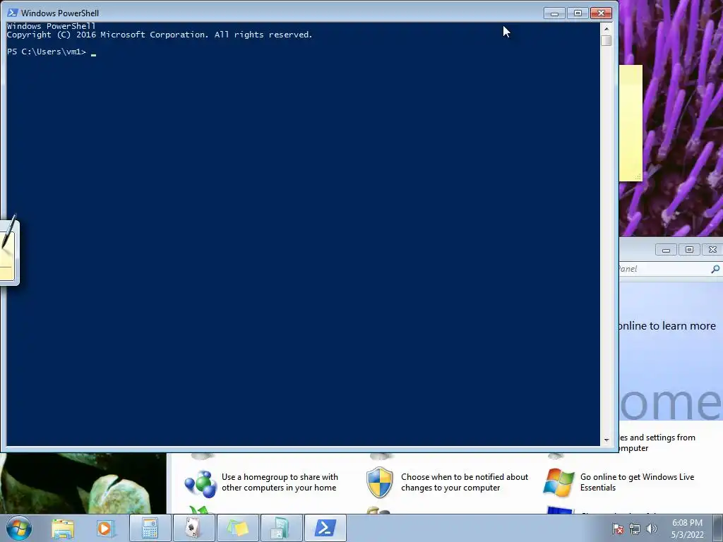The image size is (723, 542).
Task: Click the pen notepad gadget at left edge
Action: click(8, 252)
